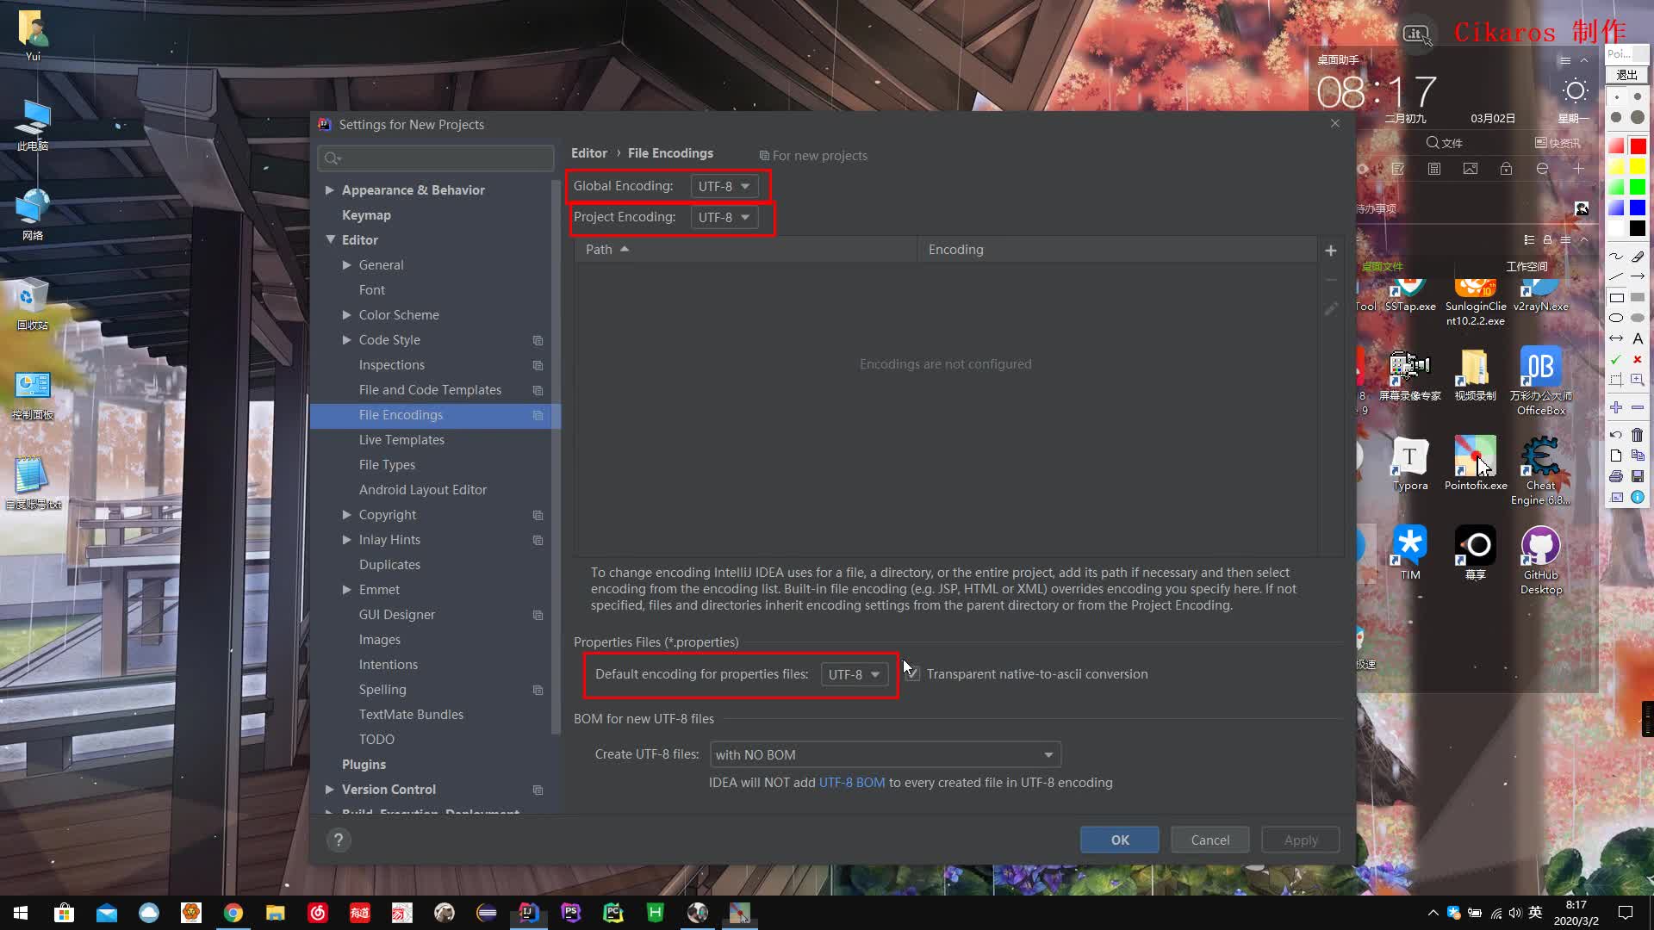Click the trash delete icon in Pointofix

[x=1638, y=435]
